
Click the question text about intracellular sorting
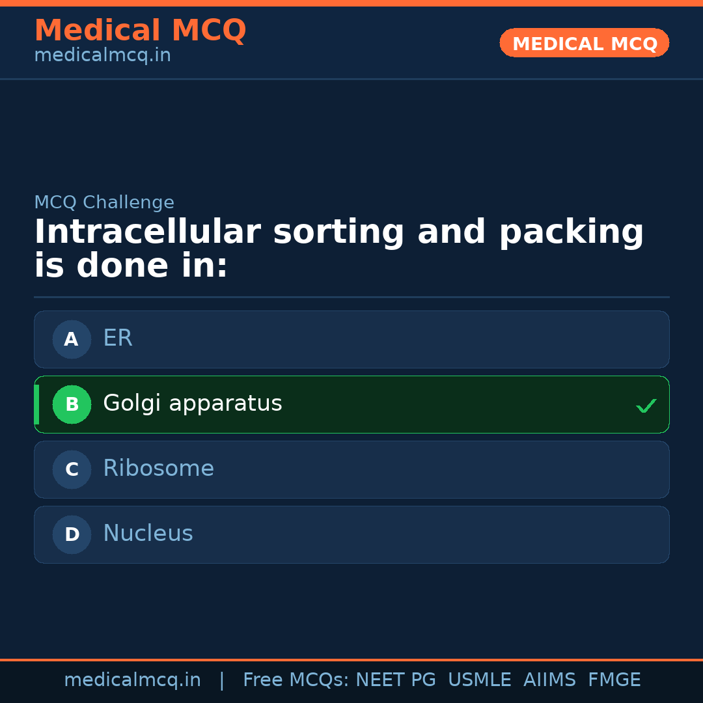[x=338, y=249]
